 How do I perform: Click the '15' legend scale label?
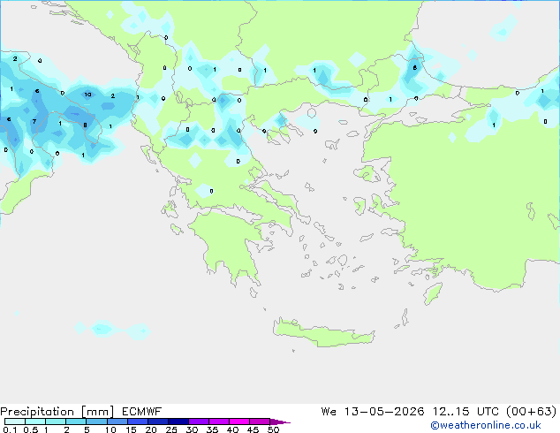[131, 429]
